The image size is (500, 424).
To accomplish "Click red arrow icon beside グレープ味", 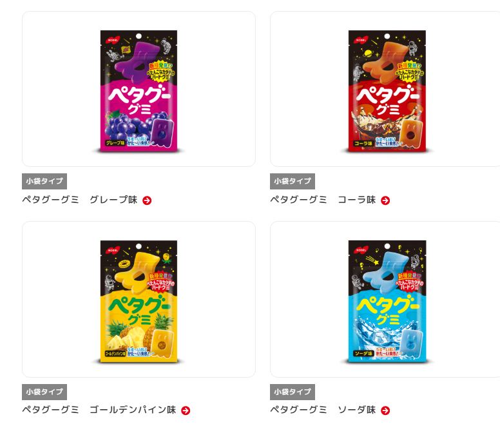I will click(x=147, y=200).
